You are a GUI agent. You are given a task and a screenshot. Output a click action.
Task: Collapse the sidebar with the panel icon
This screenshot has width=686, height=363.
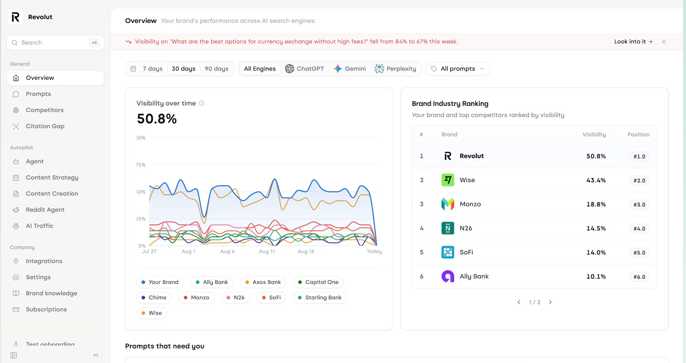14,355
